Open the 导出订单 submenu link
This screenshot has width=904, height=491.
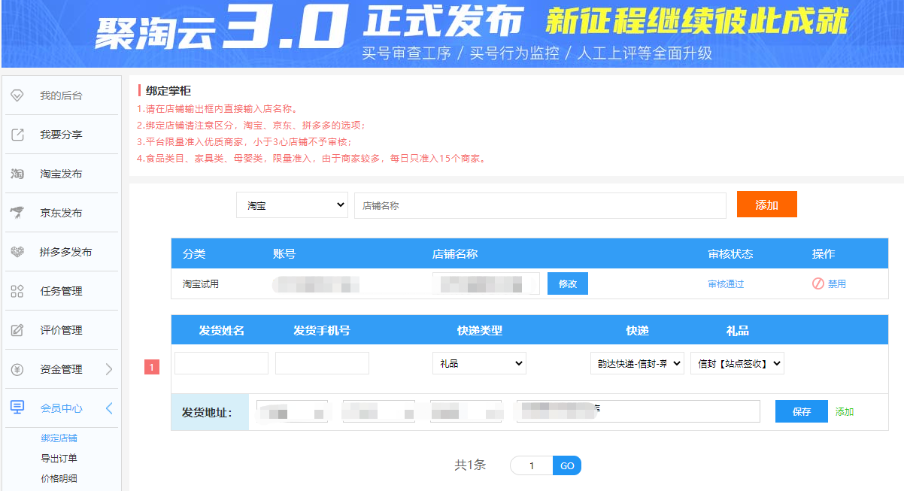(59, 458)
